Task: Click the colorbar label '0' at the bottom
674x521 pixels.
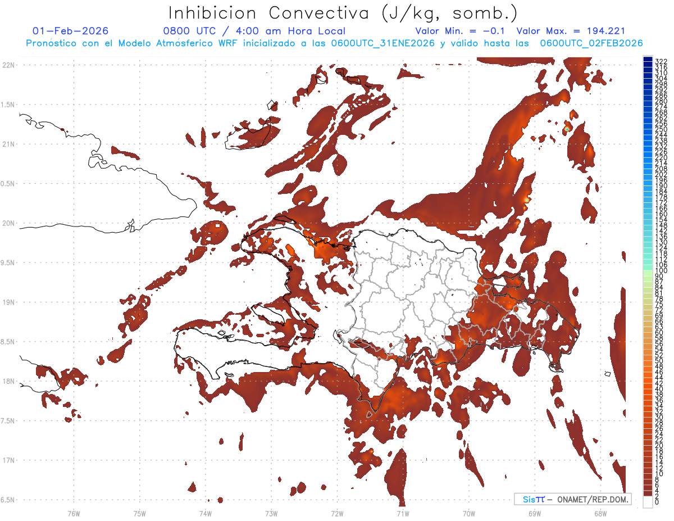Action: pos(657,503)
